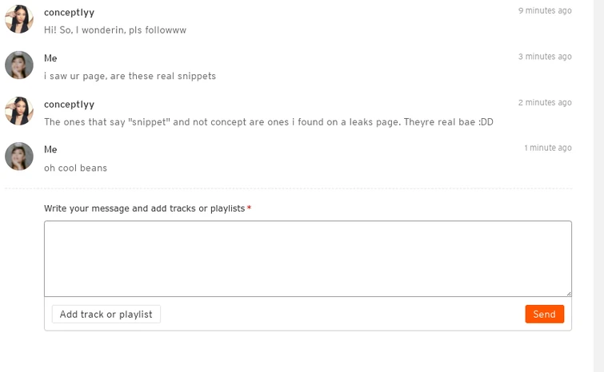Click the "1 minute ago" timestamp
Viewport: 604px width, 372px height.
click(x=547, y=148)
